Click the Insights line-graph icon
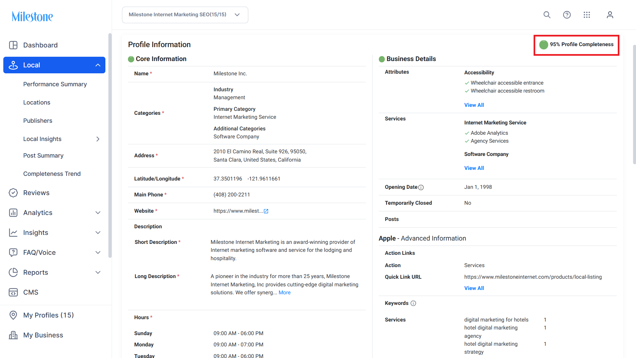 coord(13,233)
